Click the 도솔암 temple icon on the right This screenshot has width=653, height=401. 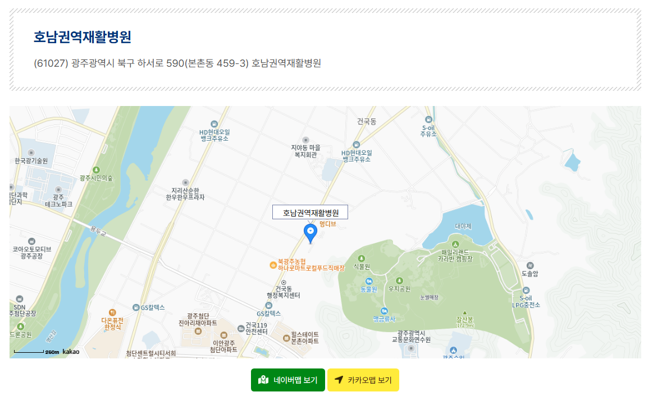(530, 266)
